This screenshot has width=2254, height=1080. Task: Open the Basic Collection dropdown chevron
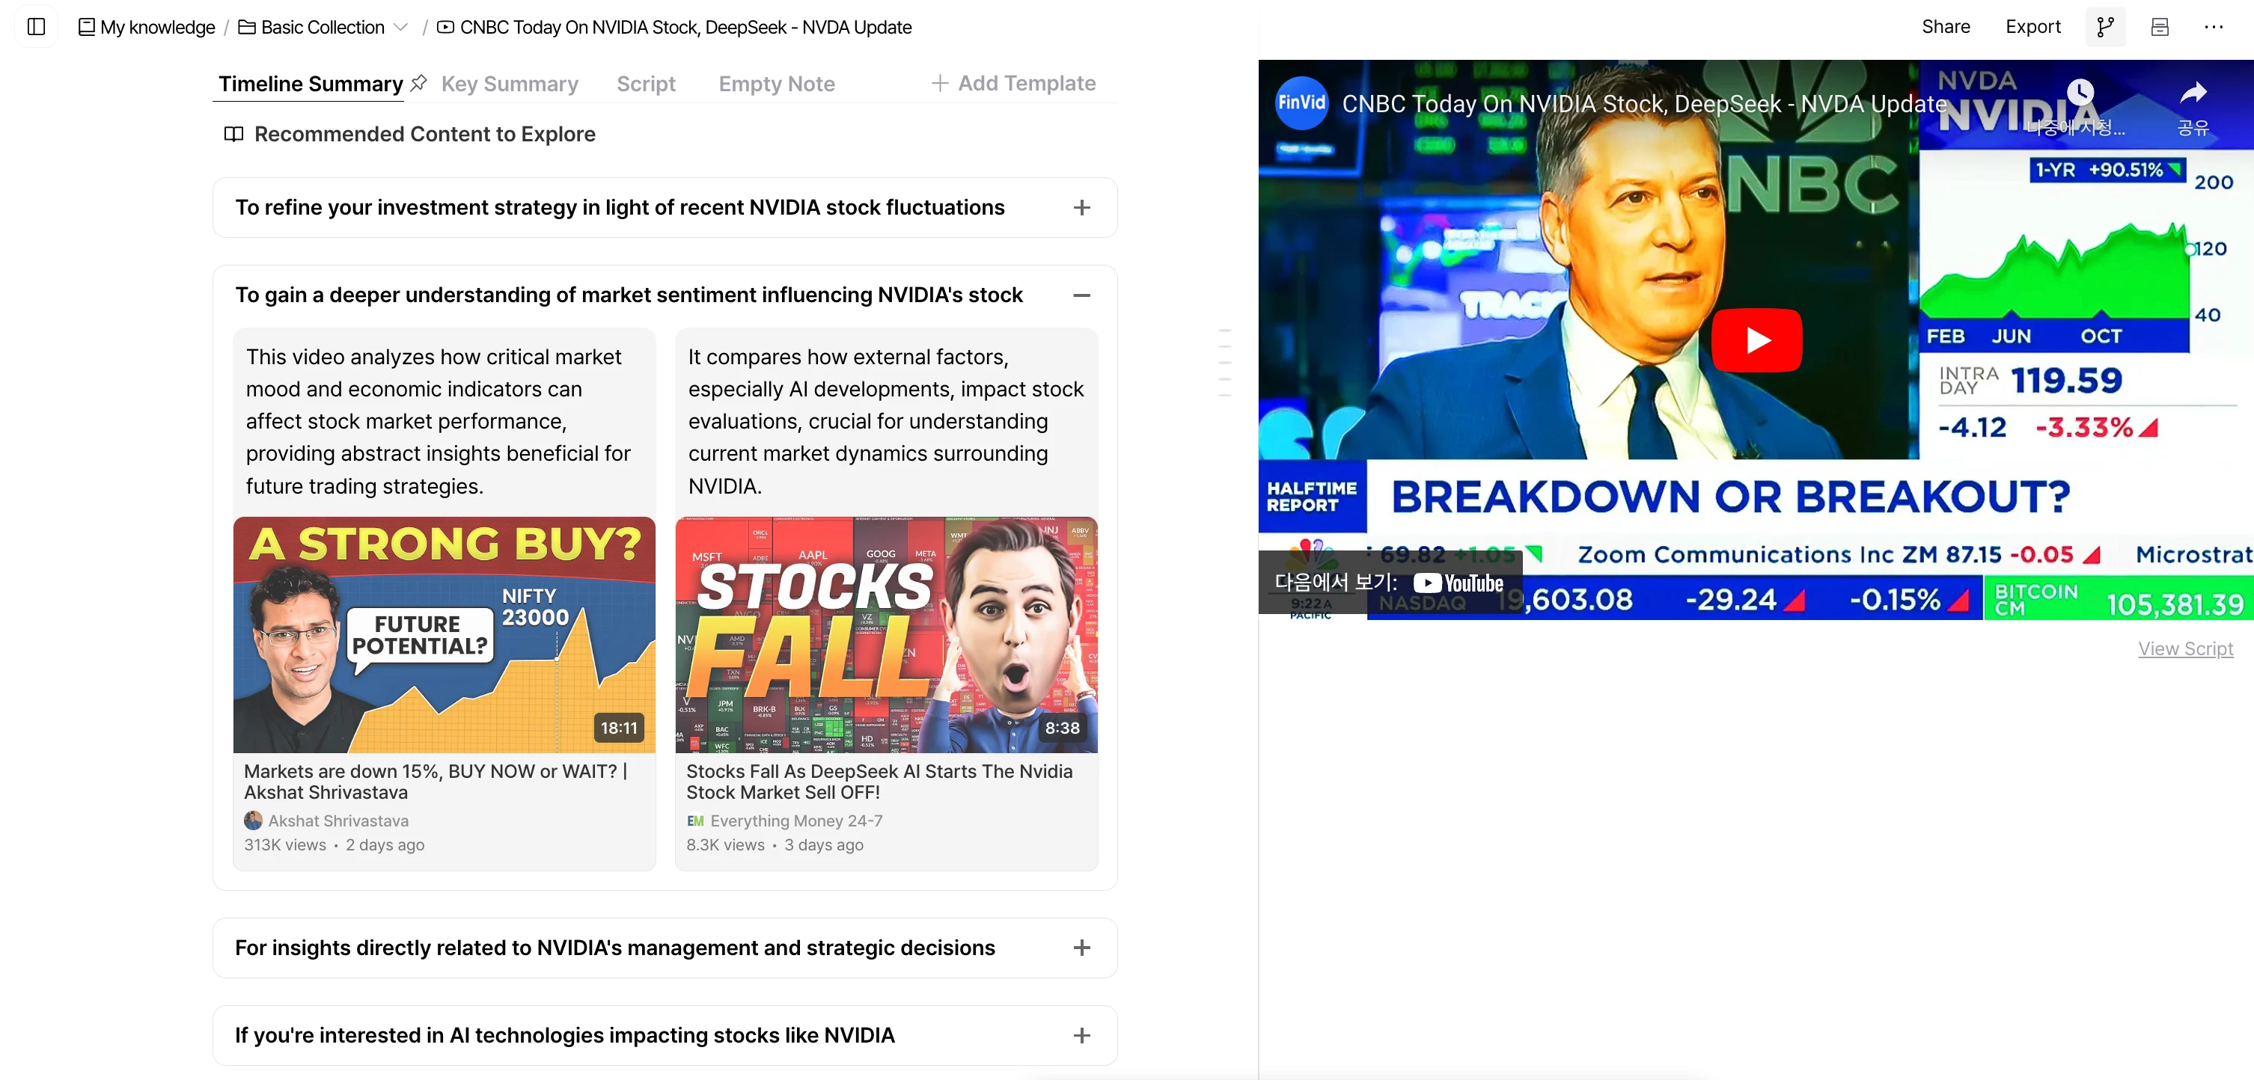point(401,27)
